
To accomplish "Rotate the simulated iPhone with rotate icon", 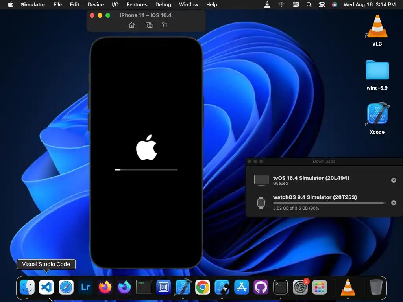I will click(165, 25).
